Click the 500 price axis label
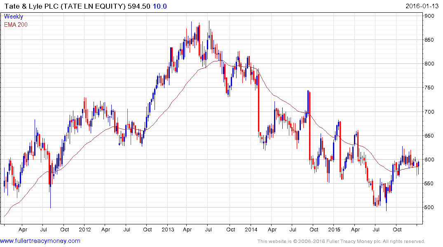Image resolution: width=443 pixels, height=247 pixels. pos(429,207)
